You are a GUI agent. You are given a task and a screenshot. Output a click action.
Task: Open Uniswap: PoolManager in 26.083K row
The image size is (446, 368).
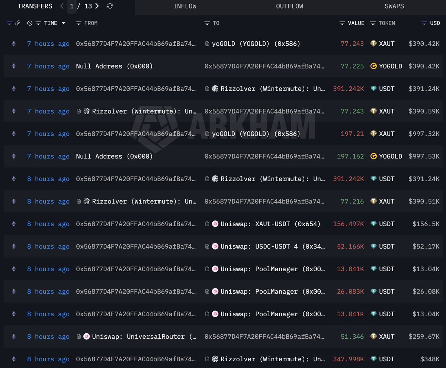click(x=273, y=291)
